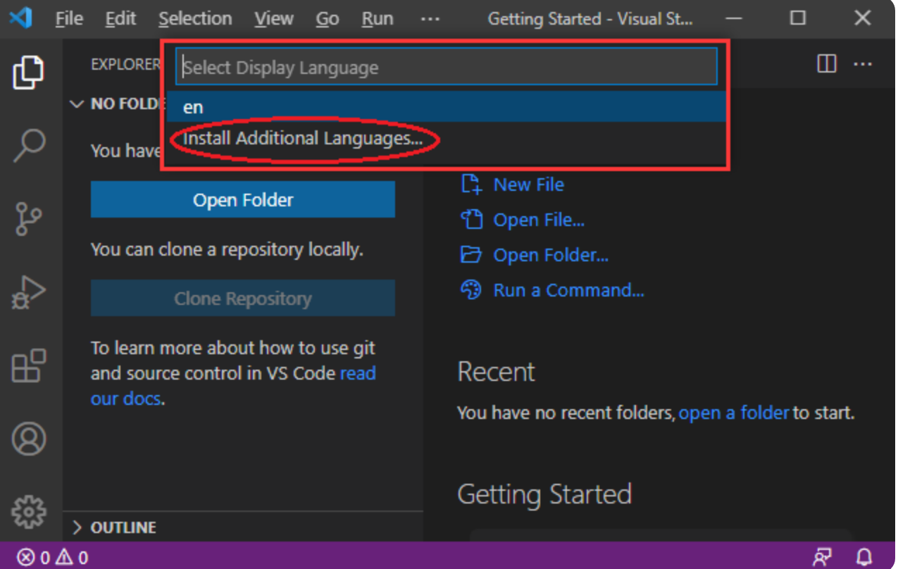The height and width of the screenshot is (569, 898).
Task: Click 'You can clone a repository locally' text
Action: [x=227, y=249]
